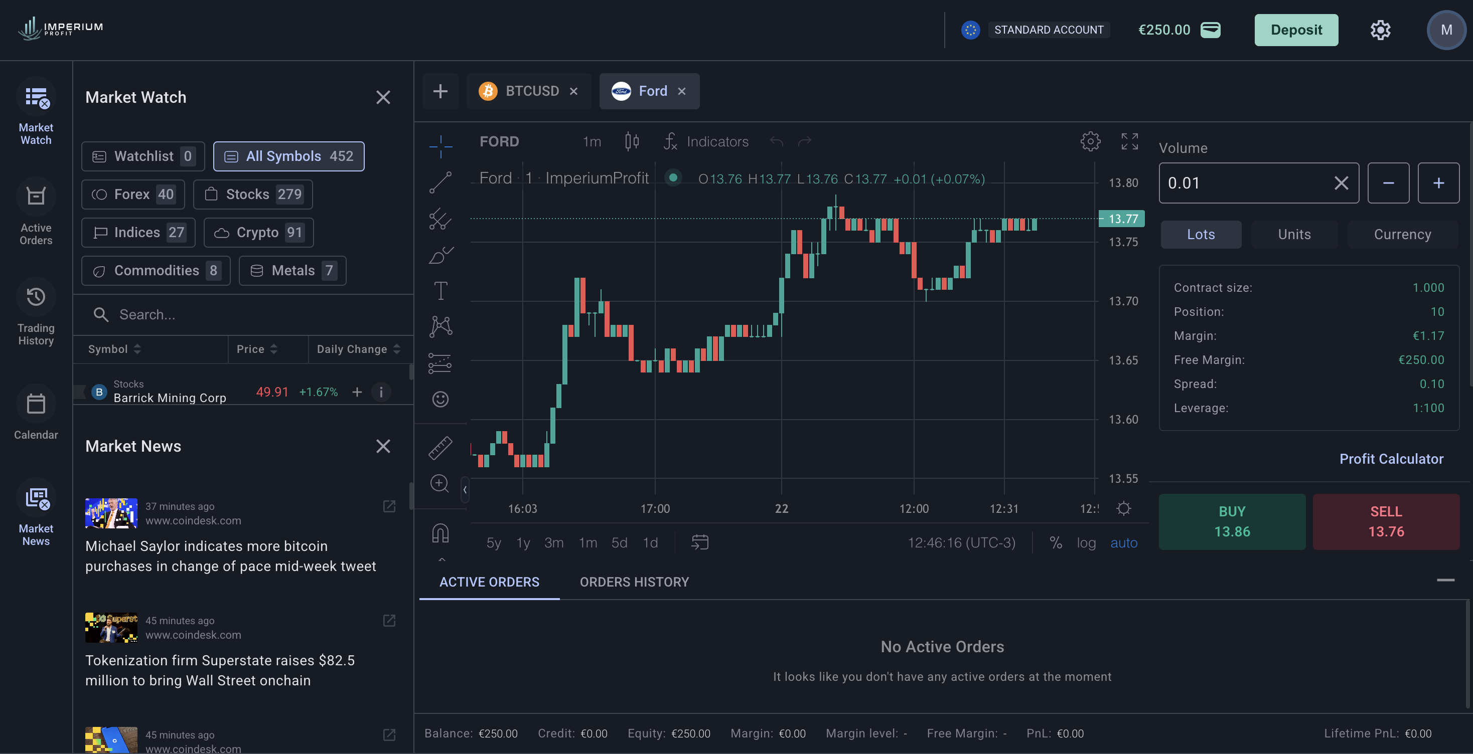Toggle percentage scale on chart
Screen dimensions: 1473x754
point(1056,542)
